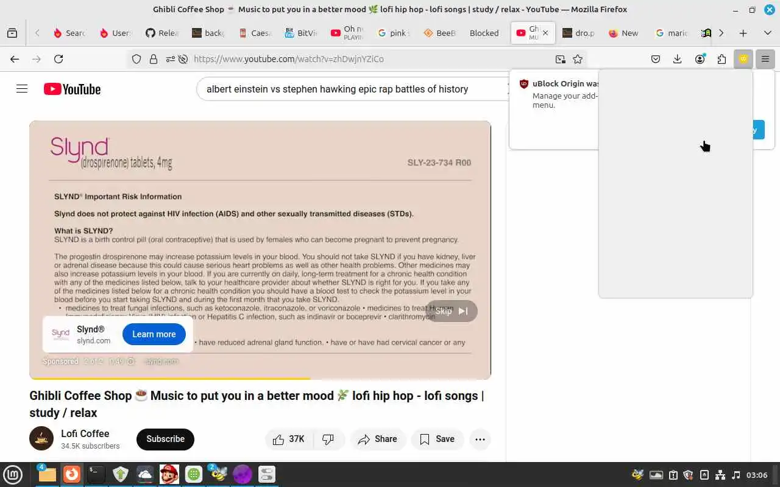
Task: Switch to the 'BitVi' tab
Action: pos(301,33)
